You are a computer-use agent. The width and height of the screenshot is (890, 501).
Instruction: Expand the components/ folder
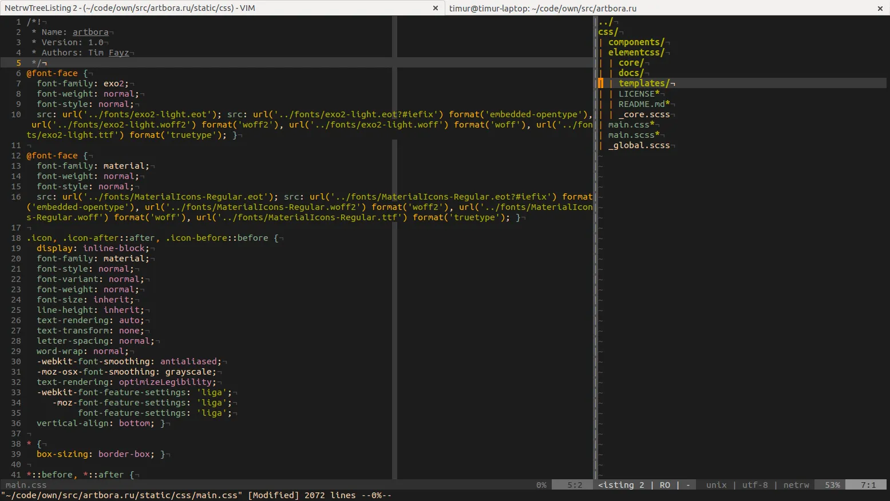click(636, 42)
